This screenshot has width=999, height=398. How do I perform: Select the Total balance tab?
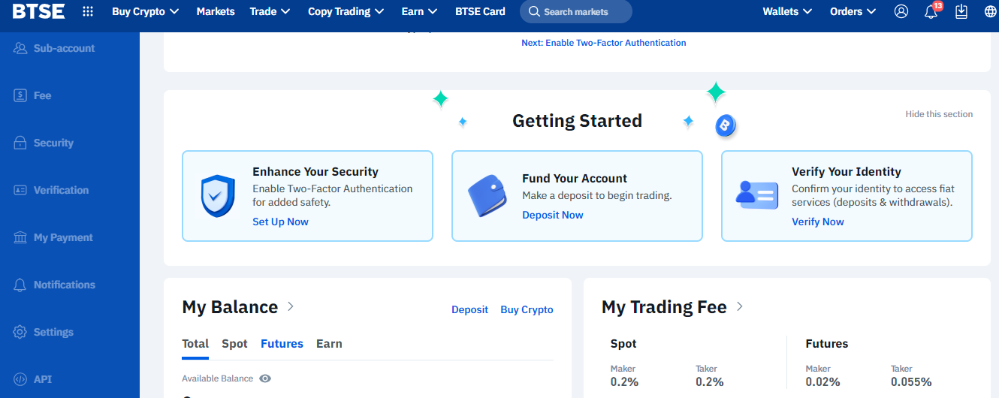tap(195, 343)
